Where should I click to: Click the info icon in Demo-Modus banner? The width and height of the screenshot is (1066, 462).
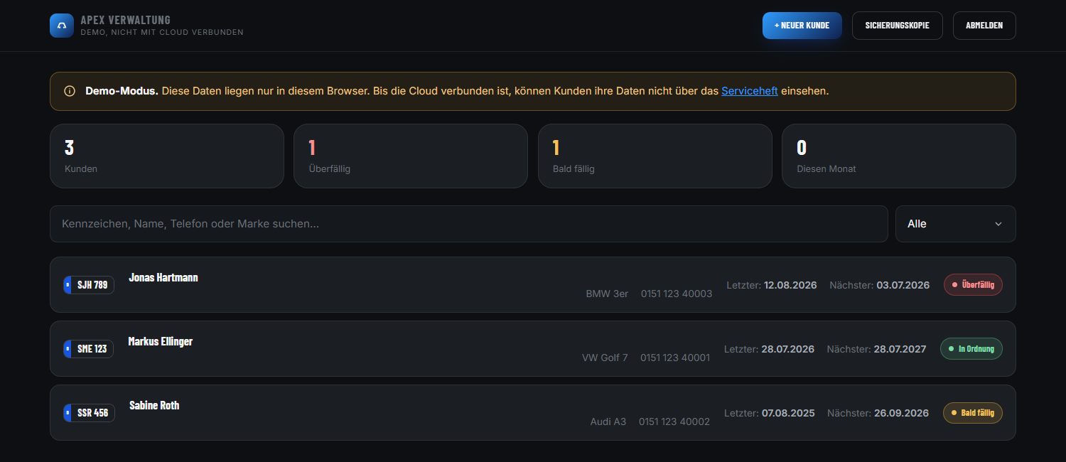coord(70,91)
